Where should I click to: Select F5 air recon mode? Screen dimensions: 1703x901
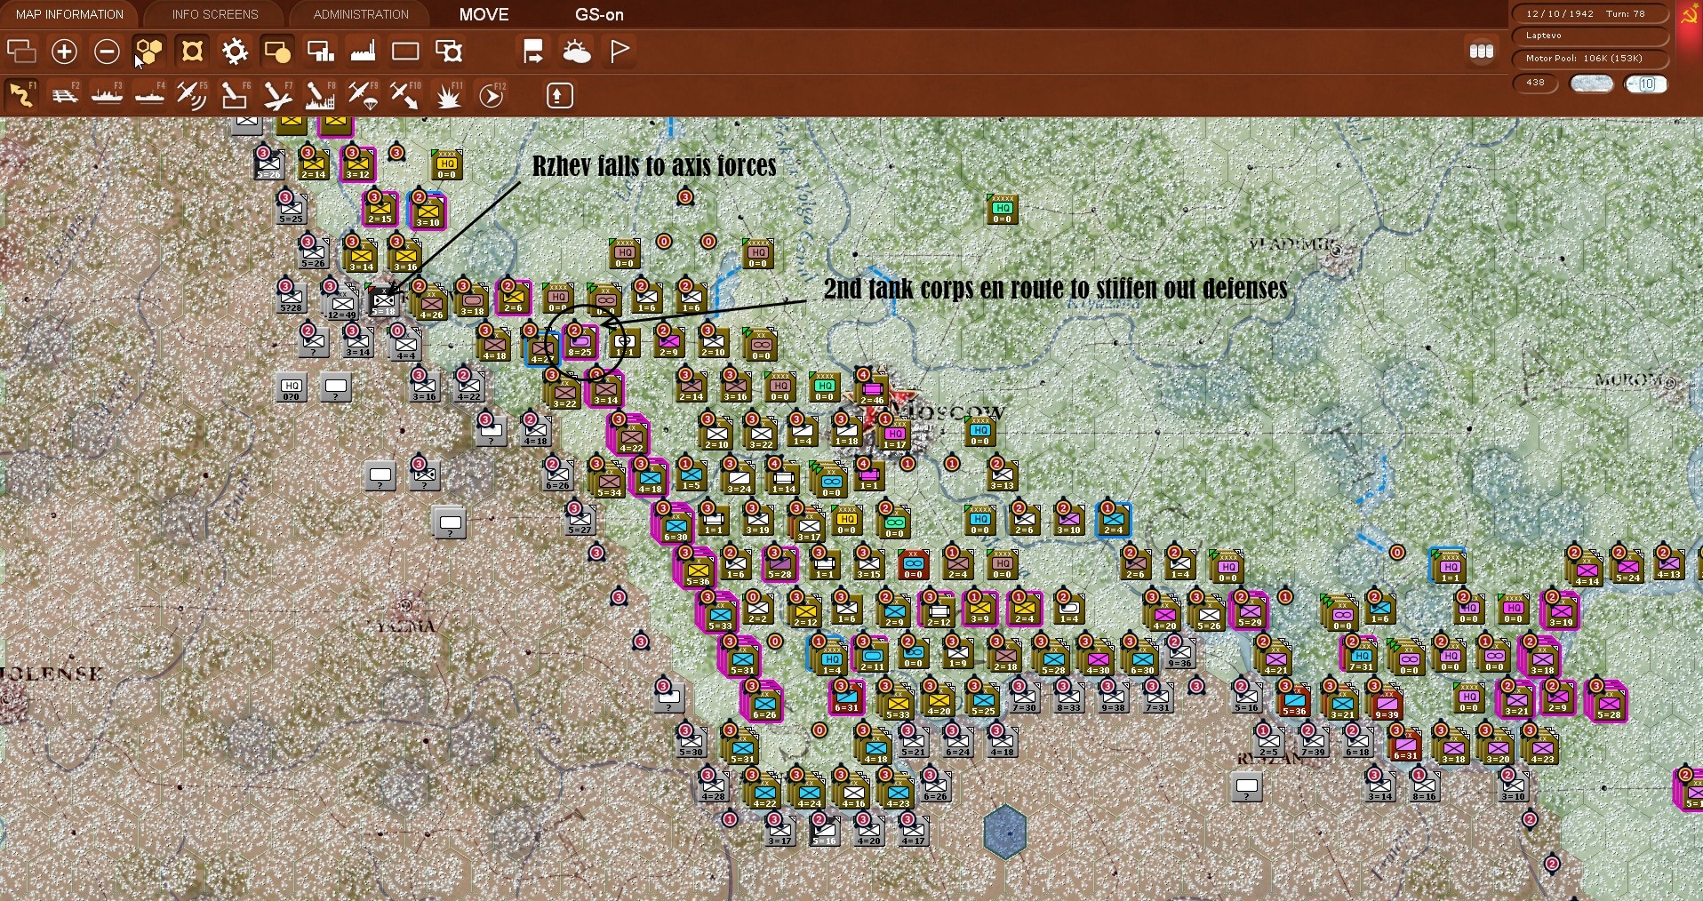[192, 95]
